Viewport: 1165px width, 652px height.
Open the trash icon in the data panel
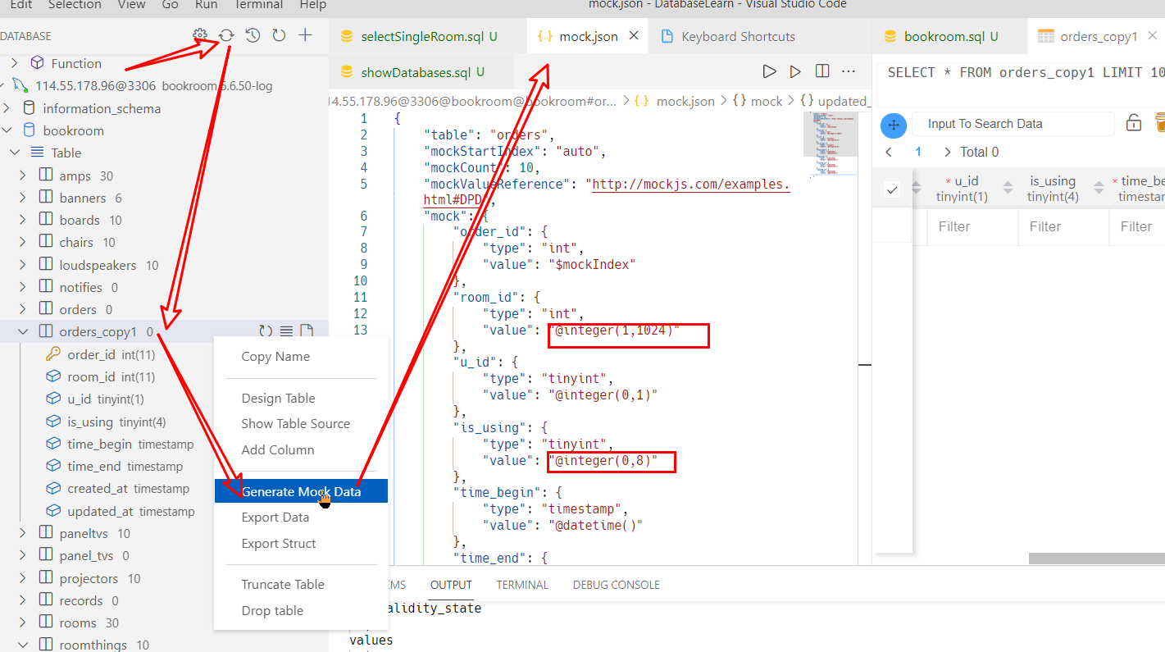point(1161,122)
